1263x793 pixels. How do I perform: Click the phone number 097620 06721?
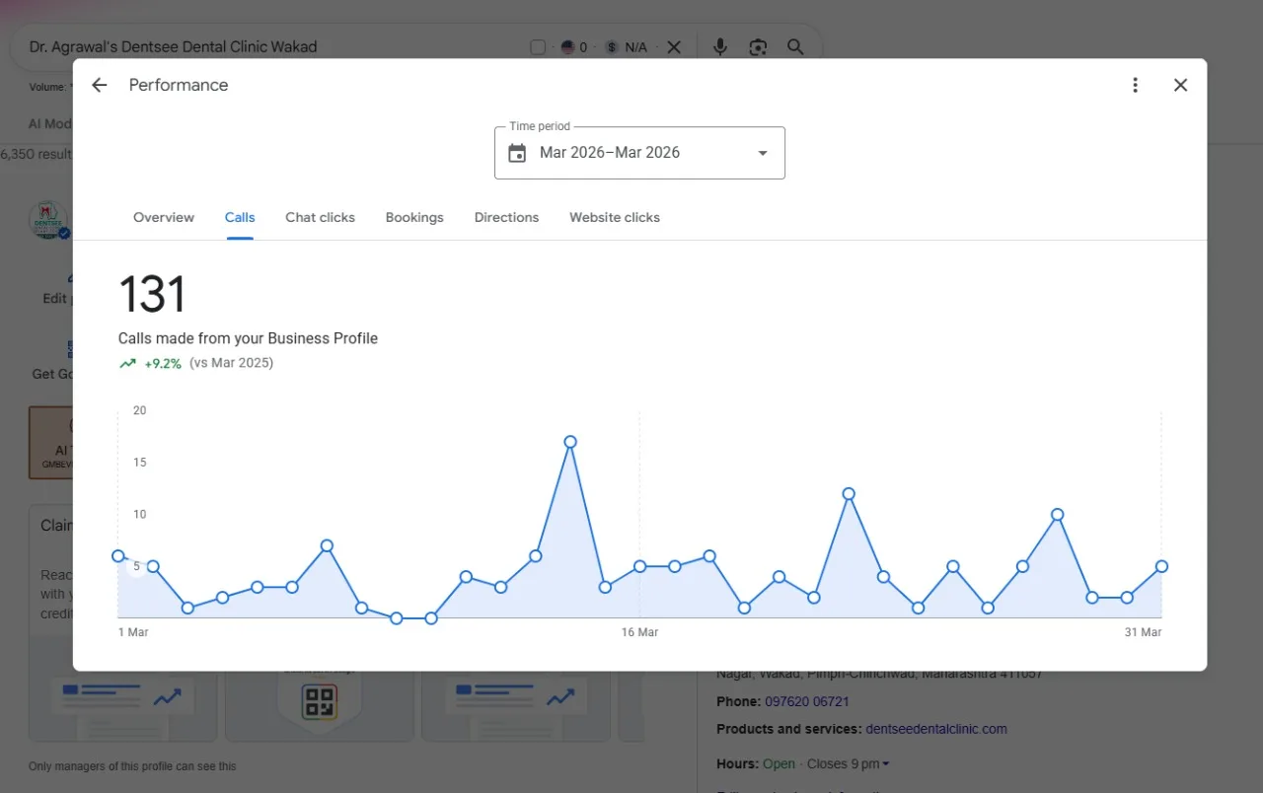coord(807,701)
